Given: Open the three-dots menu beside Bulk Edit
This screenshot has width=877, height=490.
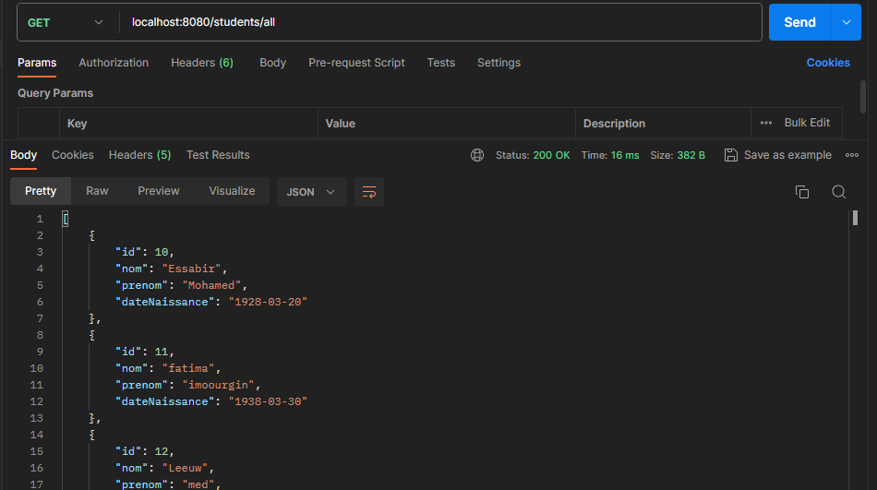Looking at the screenshot, I should [x=765, y=123].
